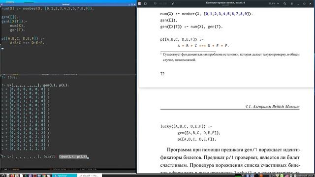
Task: Click the result L = [0, 0, 3, 1, 1, 1]
Action: pos(23,148)
